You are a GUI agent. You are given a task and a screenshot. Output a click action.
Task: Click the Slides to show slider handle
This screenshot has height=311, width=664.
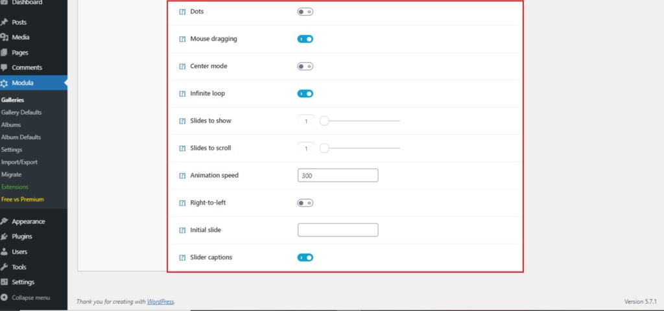click(324, 121)
